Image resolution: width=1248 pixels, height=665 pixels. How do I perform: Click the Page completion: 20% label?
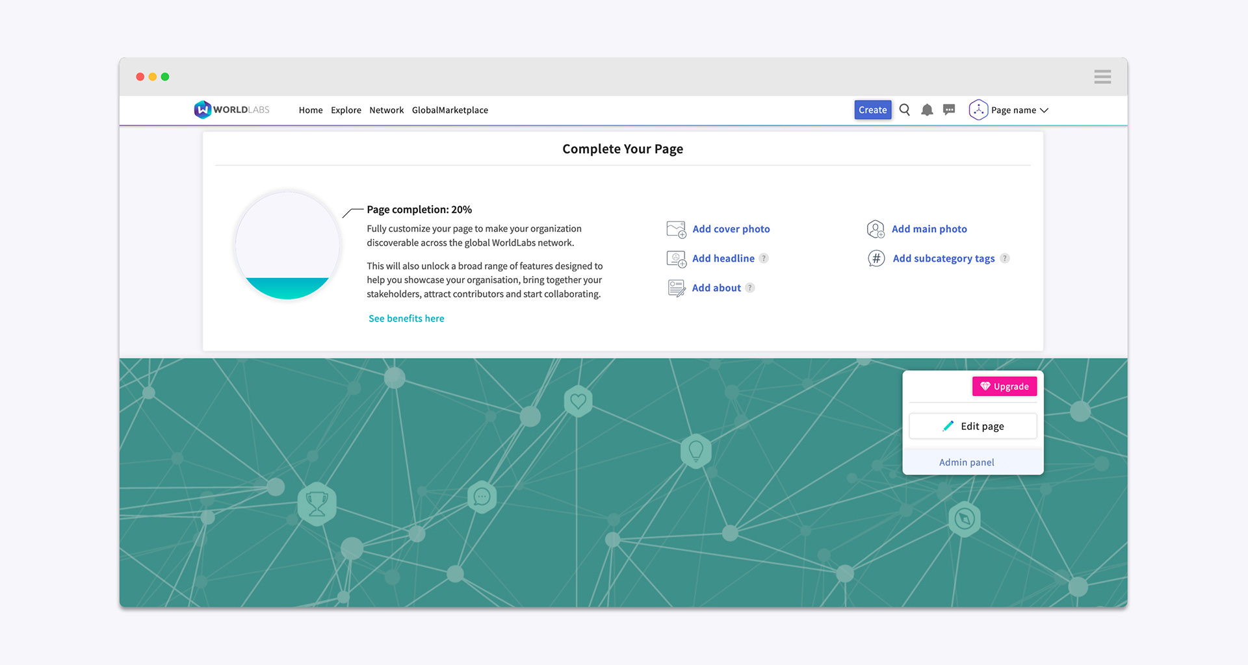419,210
